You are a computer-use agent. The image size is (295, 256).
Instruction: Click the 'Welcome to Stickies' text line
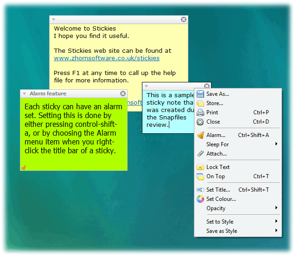tap(85, 29)
